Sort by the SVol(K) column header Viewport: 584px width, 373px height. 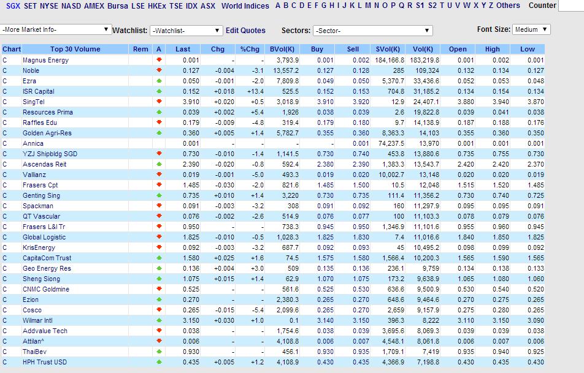388,49
